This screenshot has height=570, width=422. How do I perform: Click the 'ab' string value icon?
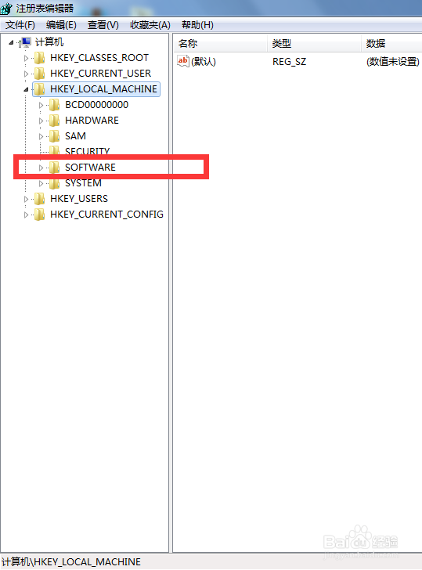(183, 61)
